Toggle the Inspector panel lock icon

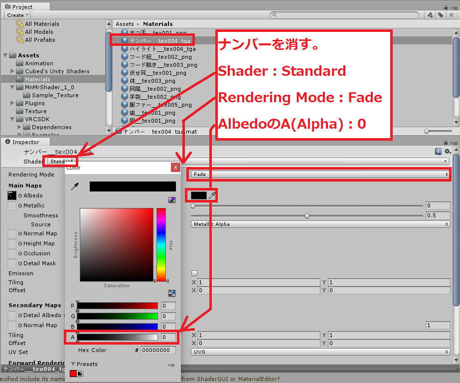click(x=446, y=142)
